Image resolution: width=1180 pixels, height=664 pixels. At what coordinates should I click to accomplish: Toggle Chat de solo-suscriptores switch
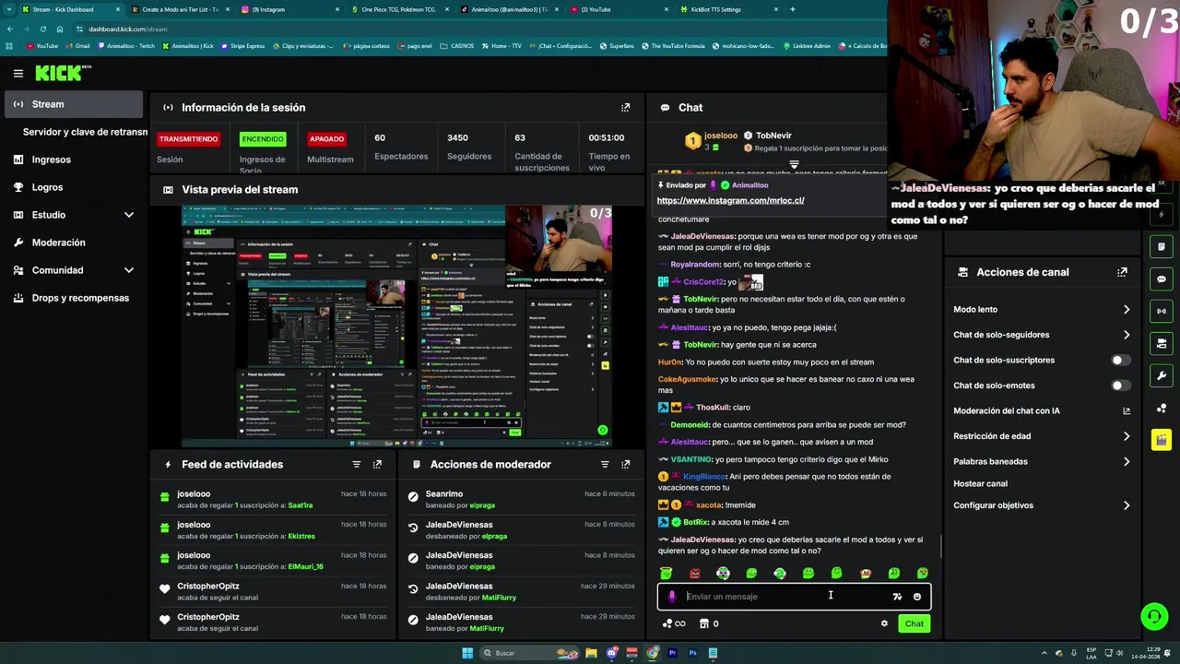[1120, 360]
